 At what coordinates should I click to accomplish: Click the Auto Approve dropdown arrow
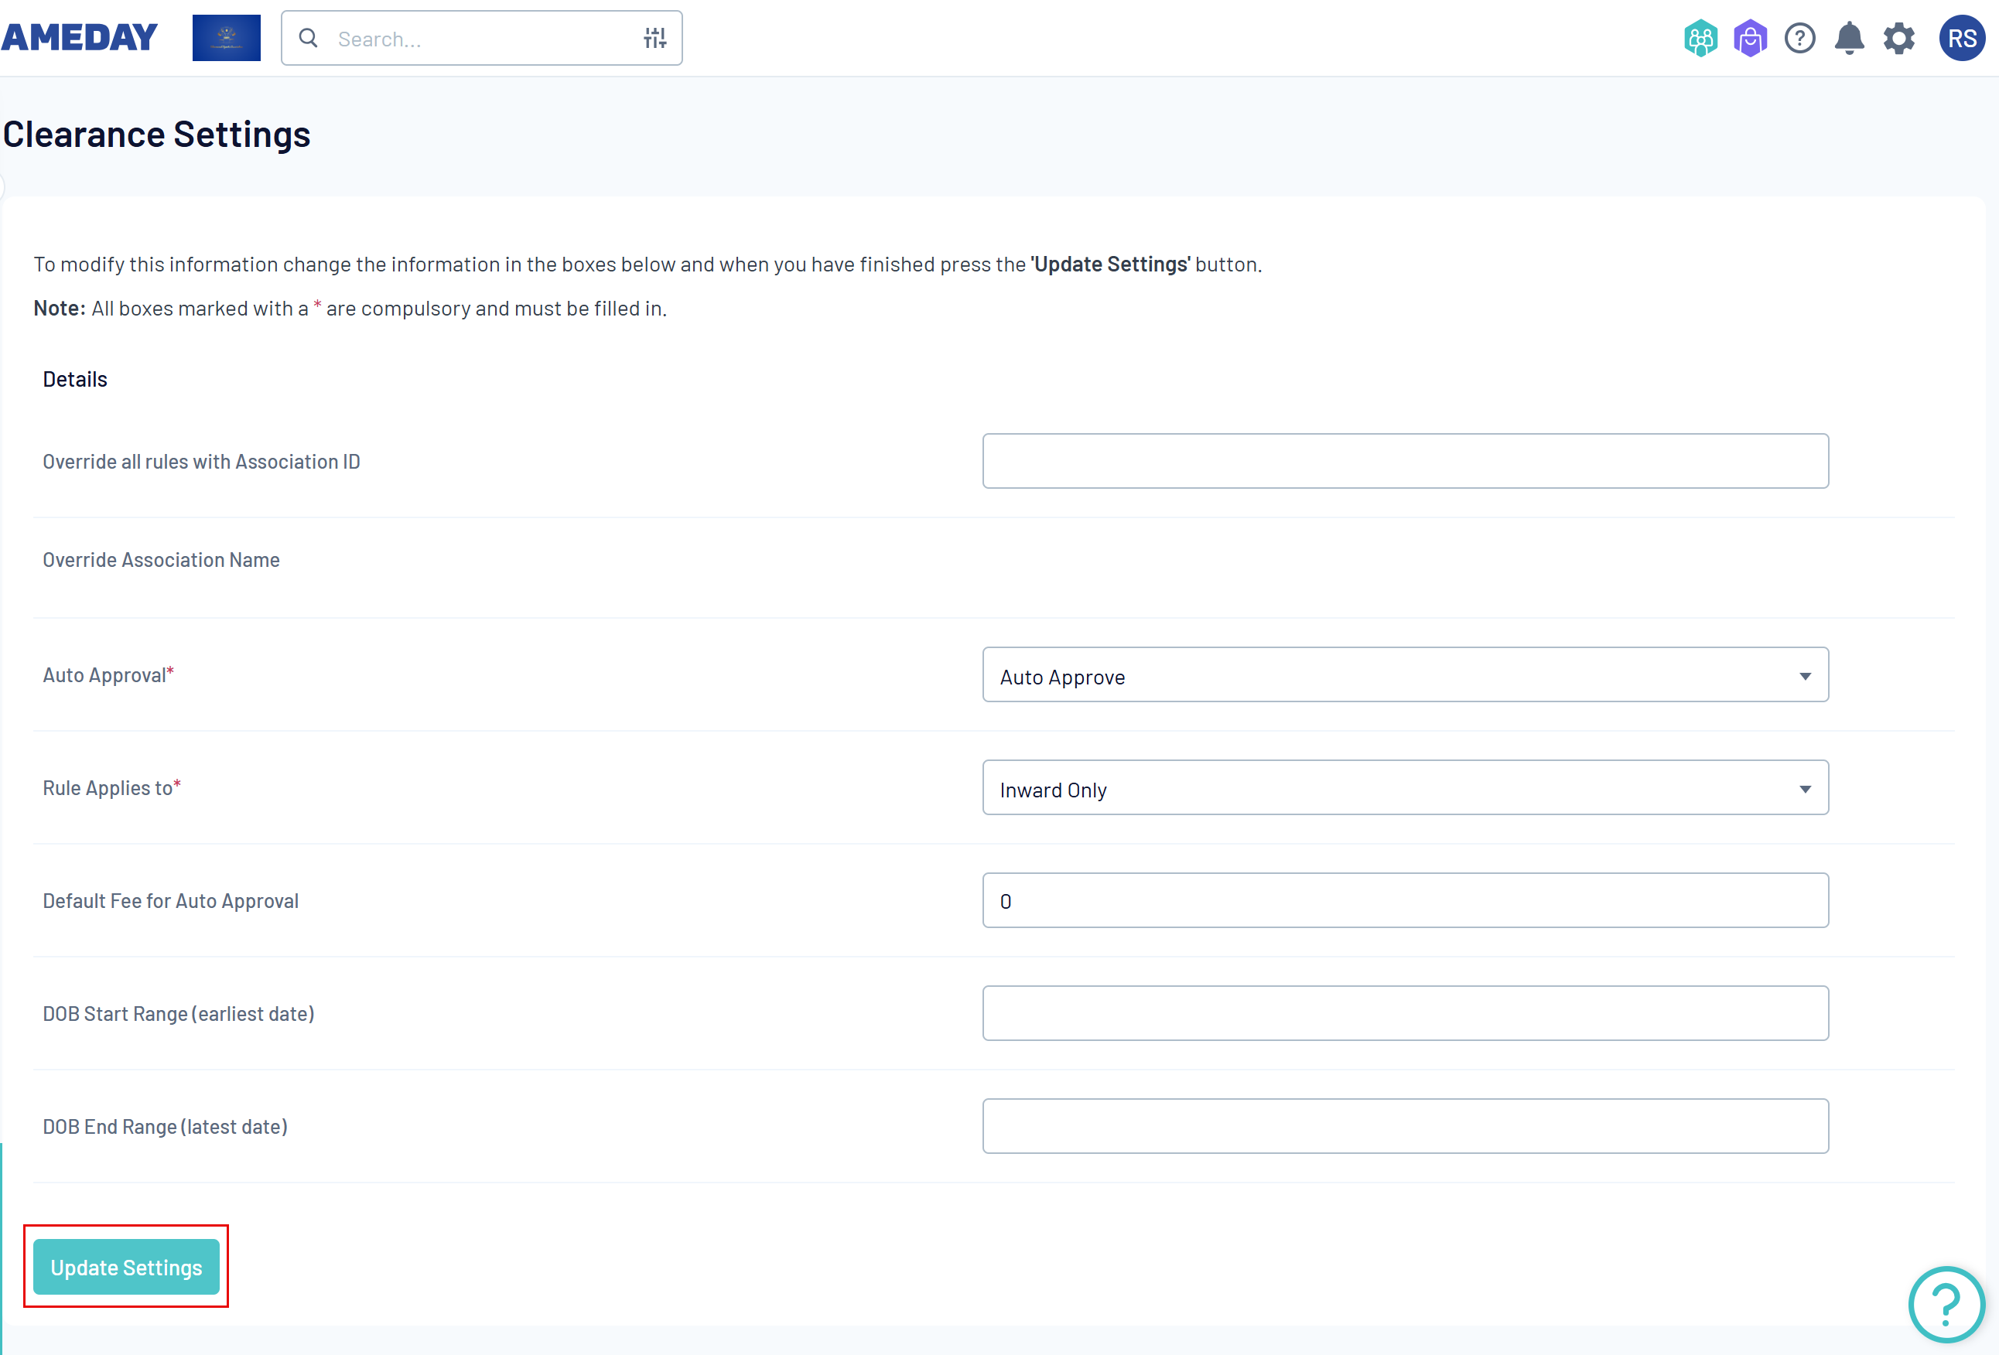click(x=1805, y=676)
